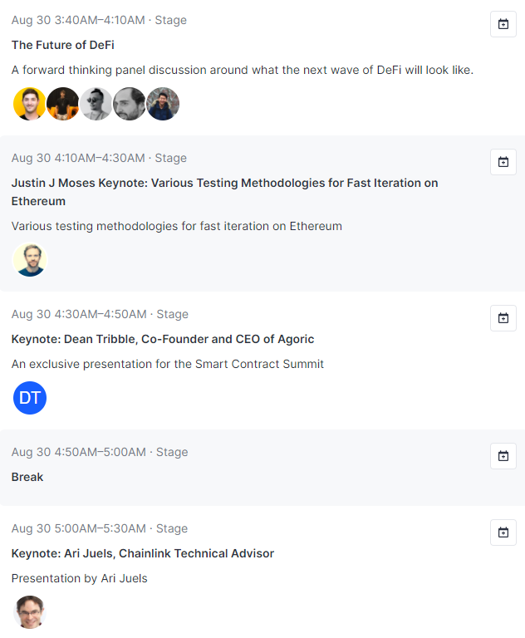This screenshot has height=638, width=525.
Task: Select the Break session title
Action: point(27,477)
